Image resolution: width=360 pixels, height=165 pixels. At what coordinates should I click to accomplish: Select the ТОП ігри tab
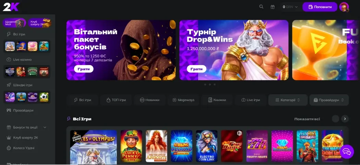116,100
